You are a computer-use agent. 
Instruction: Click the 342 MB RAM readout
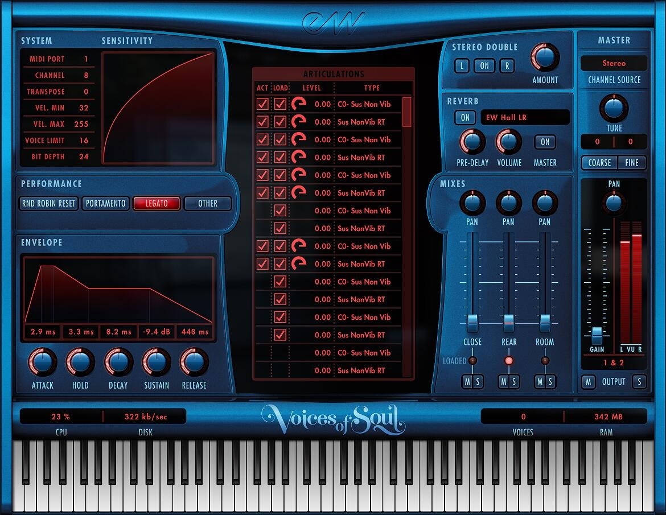point(609,417)
